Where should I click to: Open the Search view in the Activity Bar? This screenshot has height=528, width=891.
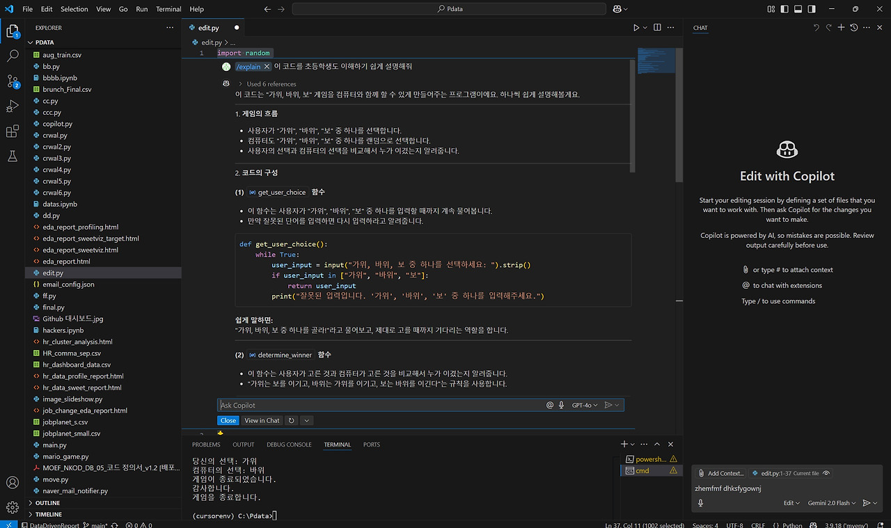(12, 56)
